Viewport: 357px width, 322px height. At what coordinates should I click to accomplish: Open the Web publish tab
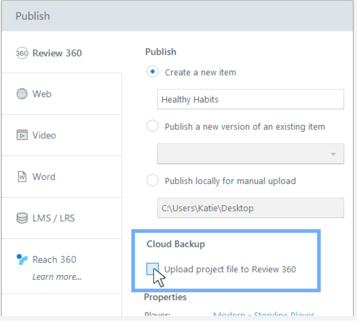coord(42,94)
